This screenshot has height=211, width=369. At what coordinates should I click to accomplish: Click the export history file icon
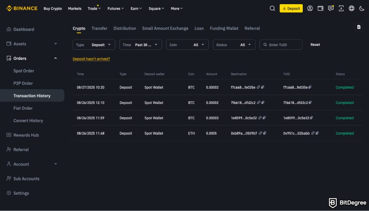click(359, 27)
